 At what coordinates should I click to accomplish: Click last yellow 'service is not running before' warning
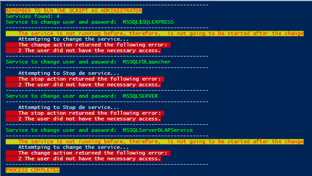(x=154, y=141)
